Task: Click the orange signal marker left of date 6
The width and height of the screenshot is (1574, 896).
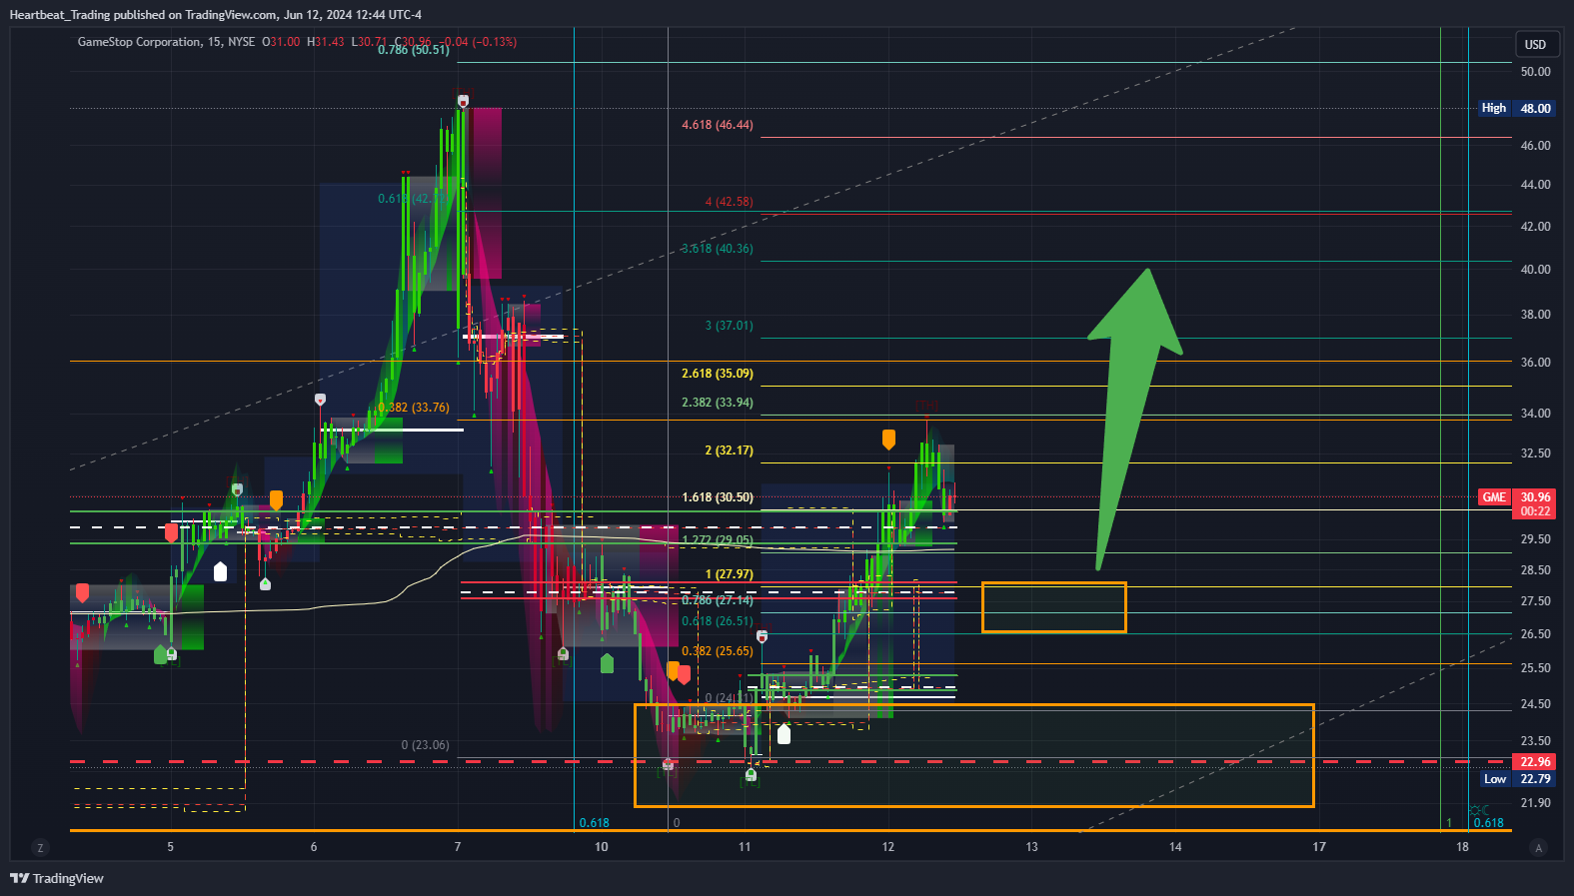Action: click(x=277, y=500)
